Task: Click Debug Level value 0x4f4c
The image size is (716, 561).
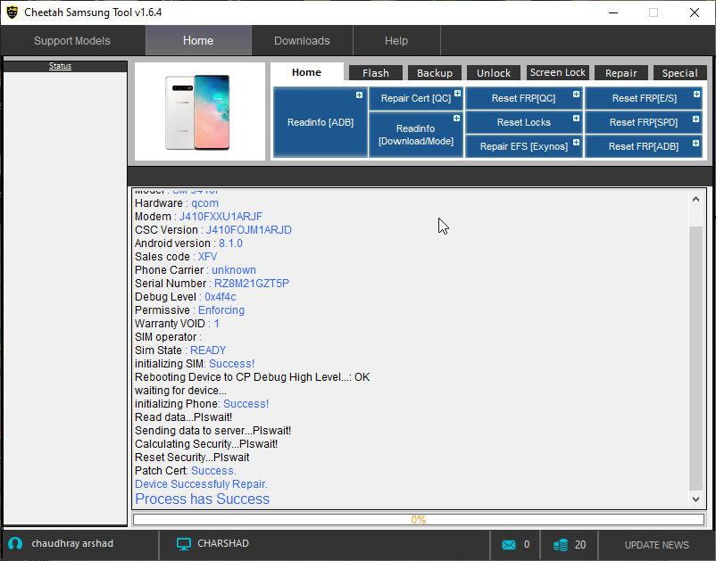Action: coord(221,297)
